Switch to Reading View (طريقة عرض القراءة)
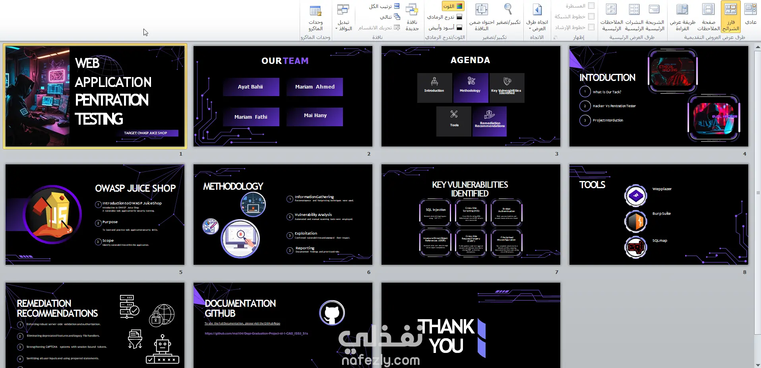The height and width of the screenshot is (368, 761). coord(682,17)
